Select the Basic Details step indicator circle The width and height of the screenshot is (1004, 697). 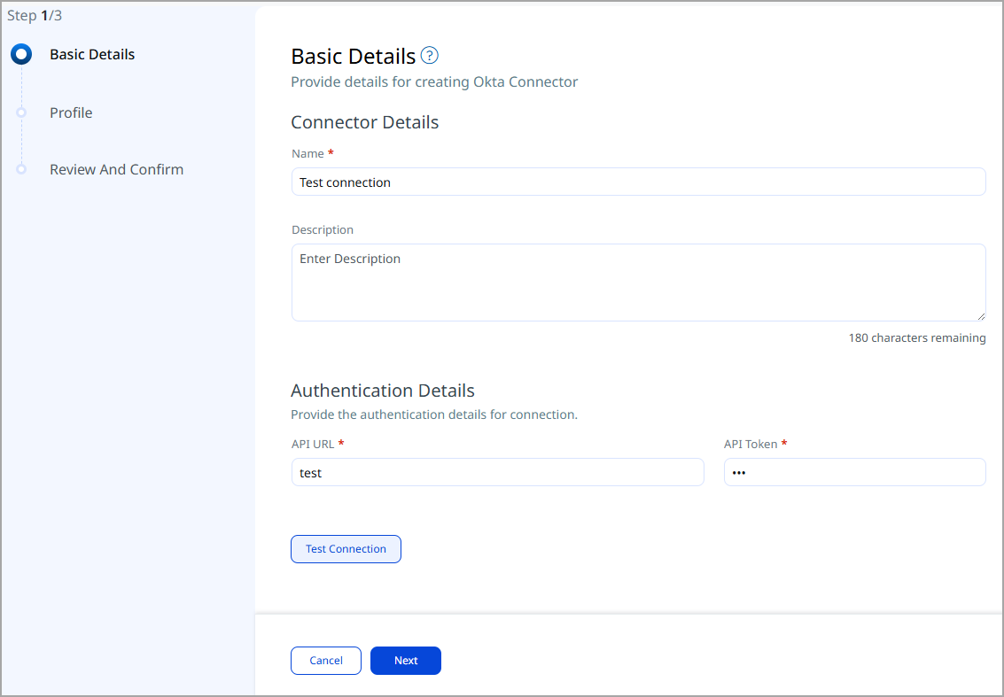(21, 54)
